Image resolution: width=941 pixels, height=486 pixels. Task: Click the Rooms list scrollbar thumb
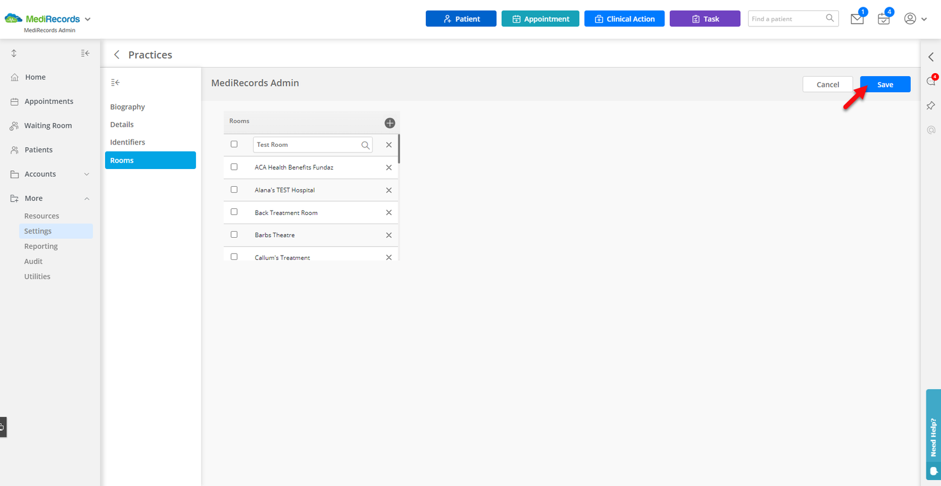pyautogui.click(x=399, y=149)
